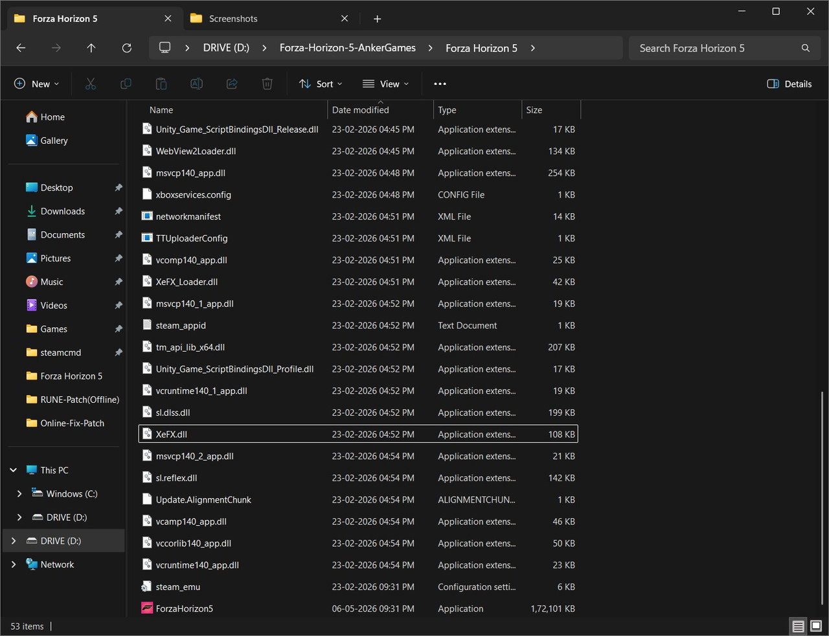This screenshot has height=636, width=829.
Task: Expand the Network tree node
Action: pos(14,564)
